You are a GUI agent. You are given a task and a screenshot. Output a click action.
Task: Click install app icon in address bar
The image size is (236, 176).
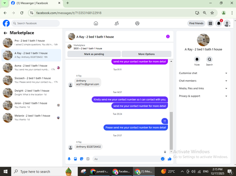click(197, 13)
